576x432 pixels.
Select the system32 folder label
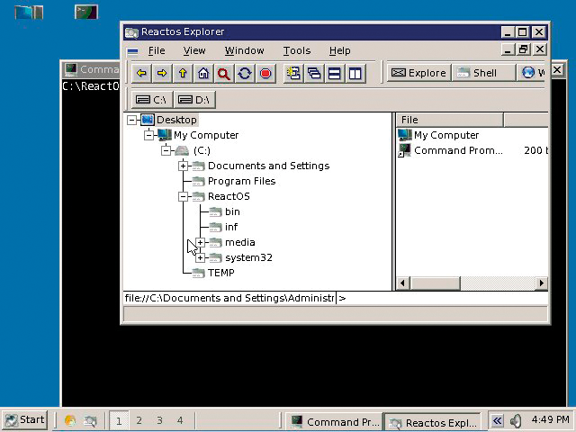[248, 258]
